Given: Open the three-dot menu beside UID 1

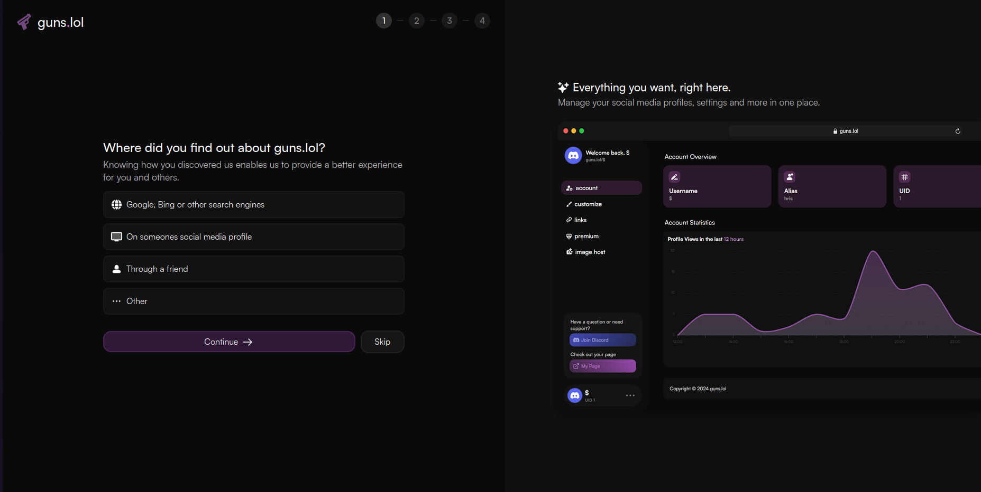Looking at the screenshot, I should tap(630, 395).
